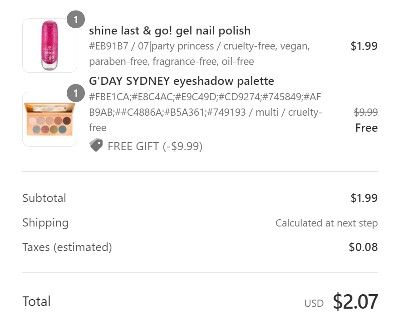Click the Calculated at next step text
This screenshot has height=330, width=403.
327,223
